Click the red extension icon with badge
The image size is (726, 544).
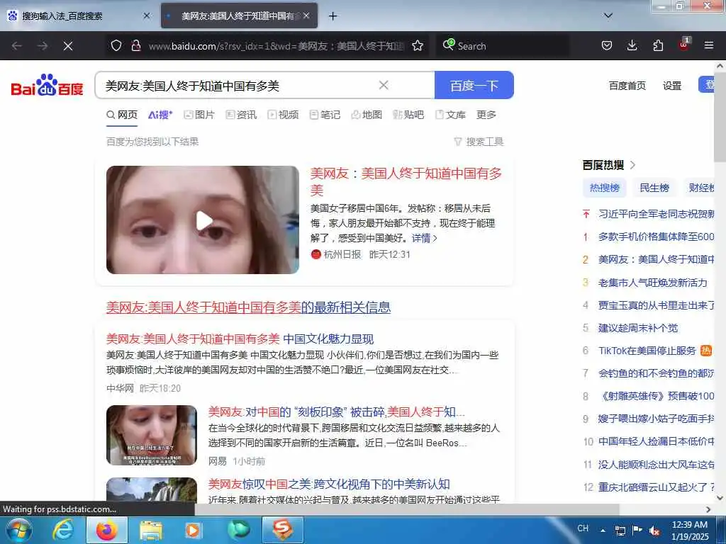pyautogui.click(x=684, y=45)
